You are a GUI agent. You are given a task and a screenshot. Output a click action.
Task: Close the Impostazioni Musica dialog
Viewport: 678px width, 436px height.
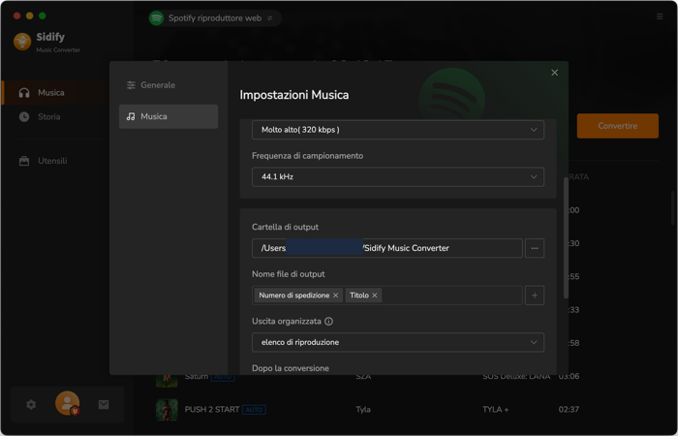554,73
